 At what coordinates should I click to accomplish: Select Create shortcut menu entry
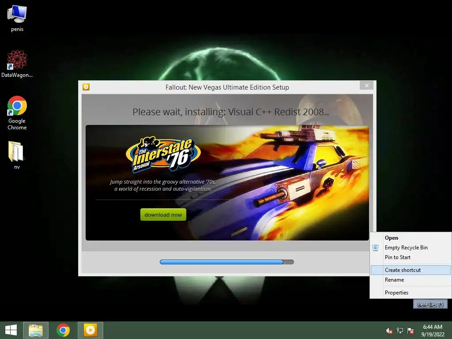[411, 270]
